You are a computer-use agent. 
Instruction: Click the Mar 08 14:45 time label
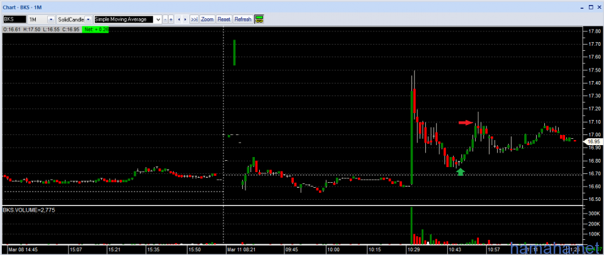pyautogui.click(x=23, y=249)
